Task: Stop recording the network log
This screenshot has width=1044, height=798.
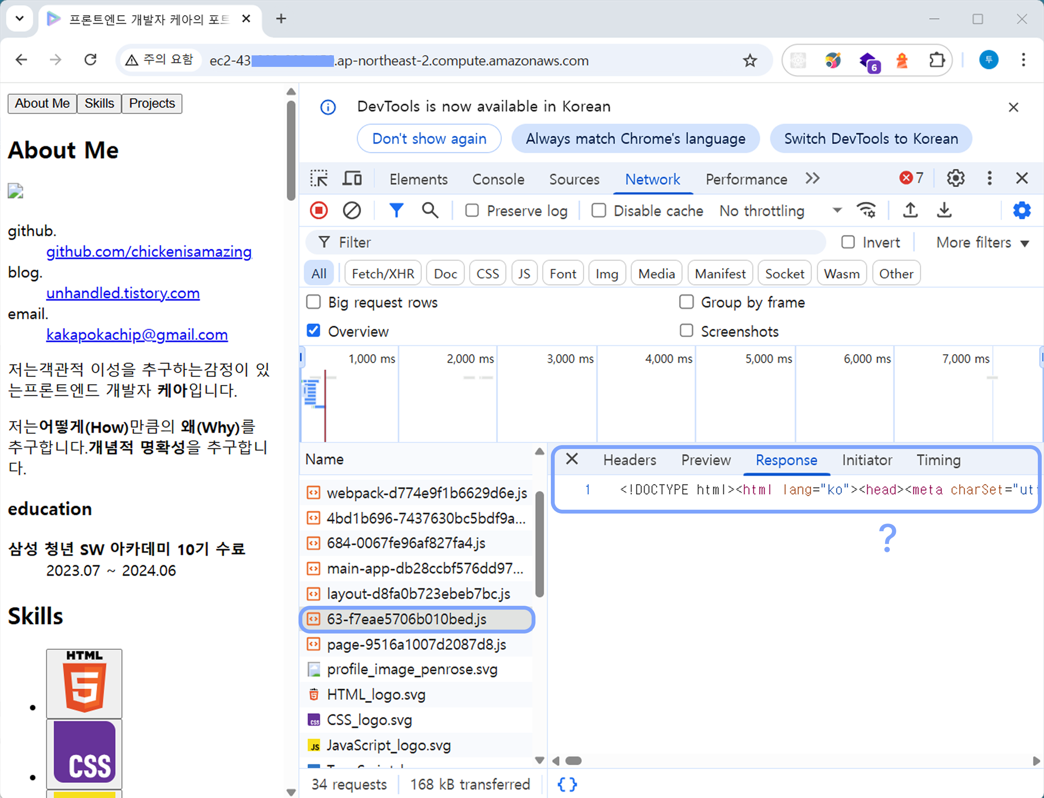Action: [319, 210]
